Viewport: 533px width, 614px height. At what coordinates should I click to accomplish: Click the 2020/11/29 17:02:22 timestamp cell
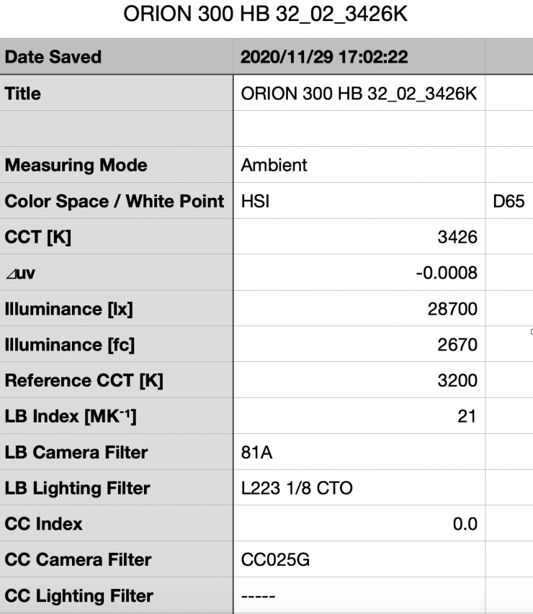pos(359,58)
